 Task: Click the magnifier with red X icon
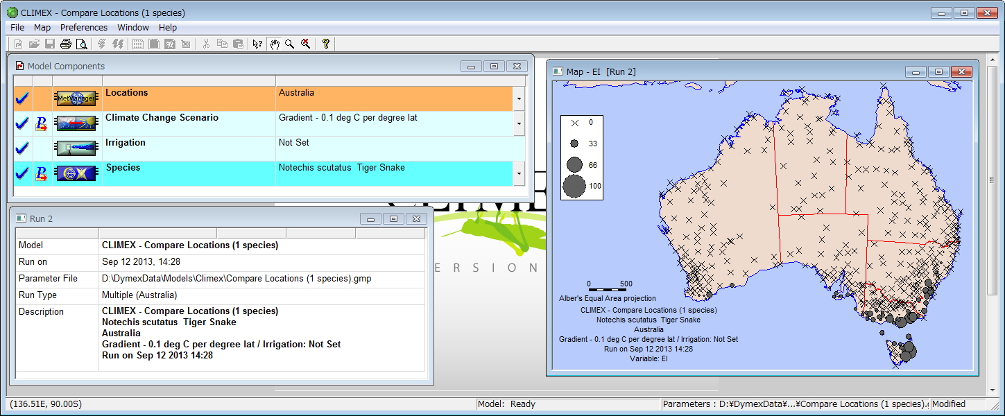(x=305, y=44)
